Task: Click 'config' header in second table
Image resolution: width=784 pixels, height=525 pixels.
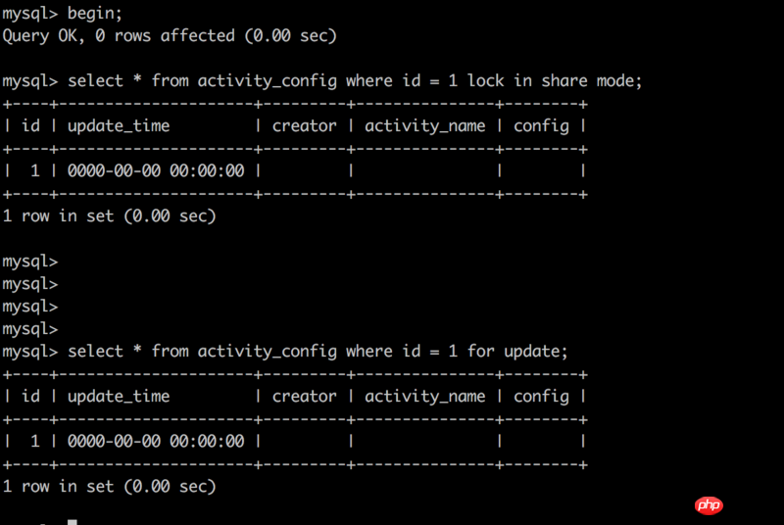Action: coord(542,397)
